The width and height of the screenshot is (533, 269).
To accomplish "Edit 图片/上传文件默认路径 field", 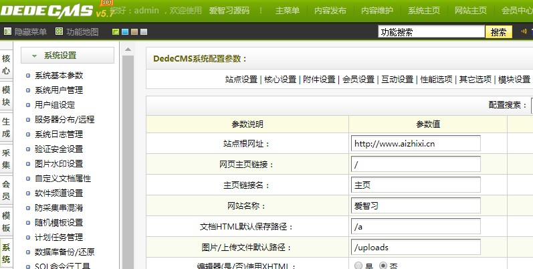I will 416,247.
